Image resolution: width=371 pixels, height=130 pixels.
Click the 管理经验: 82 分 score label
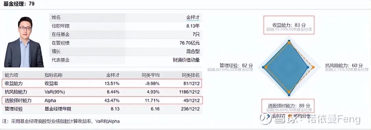[x=236, y=65]
